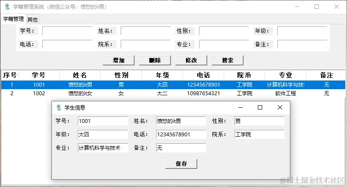Maximize the 学籍管理系统 main window
This screenshot has width=347, height=187.
point(317,6)
